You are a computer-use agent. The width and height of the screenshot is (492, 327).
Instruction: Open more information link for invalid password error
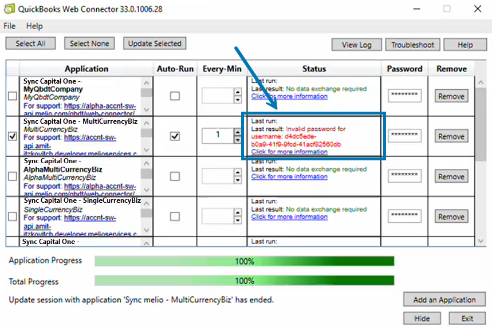click(x=289, y=152)
